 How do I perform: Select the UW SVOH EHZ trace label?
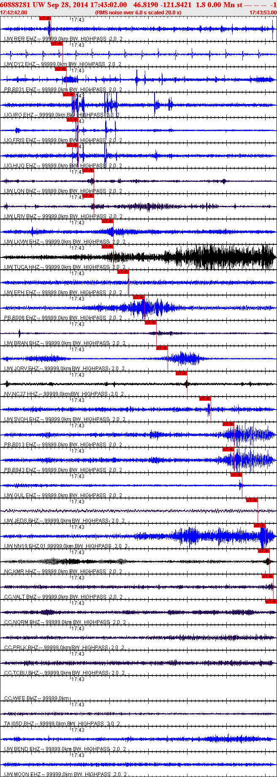click(x=65, y=419)
